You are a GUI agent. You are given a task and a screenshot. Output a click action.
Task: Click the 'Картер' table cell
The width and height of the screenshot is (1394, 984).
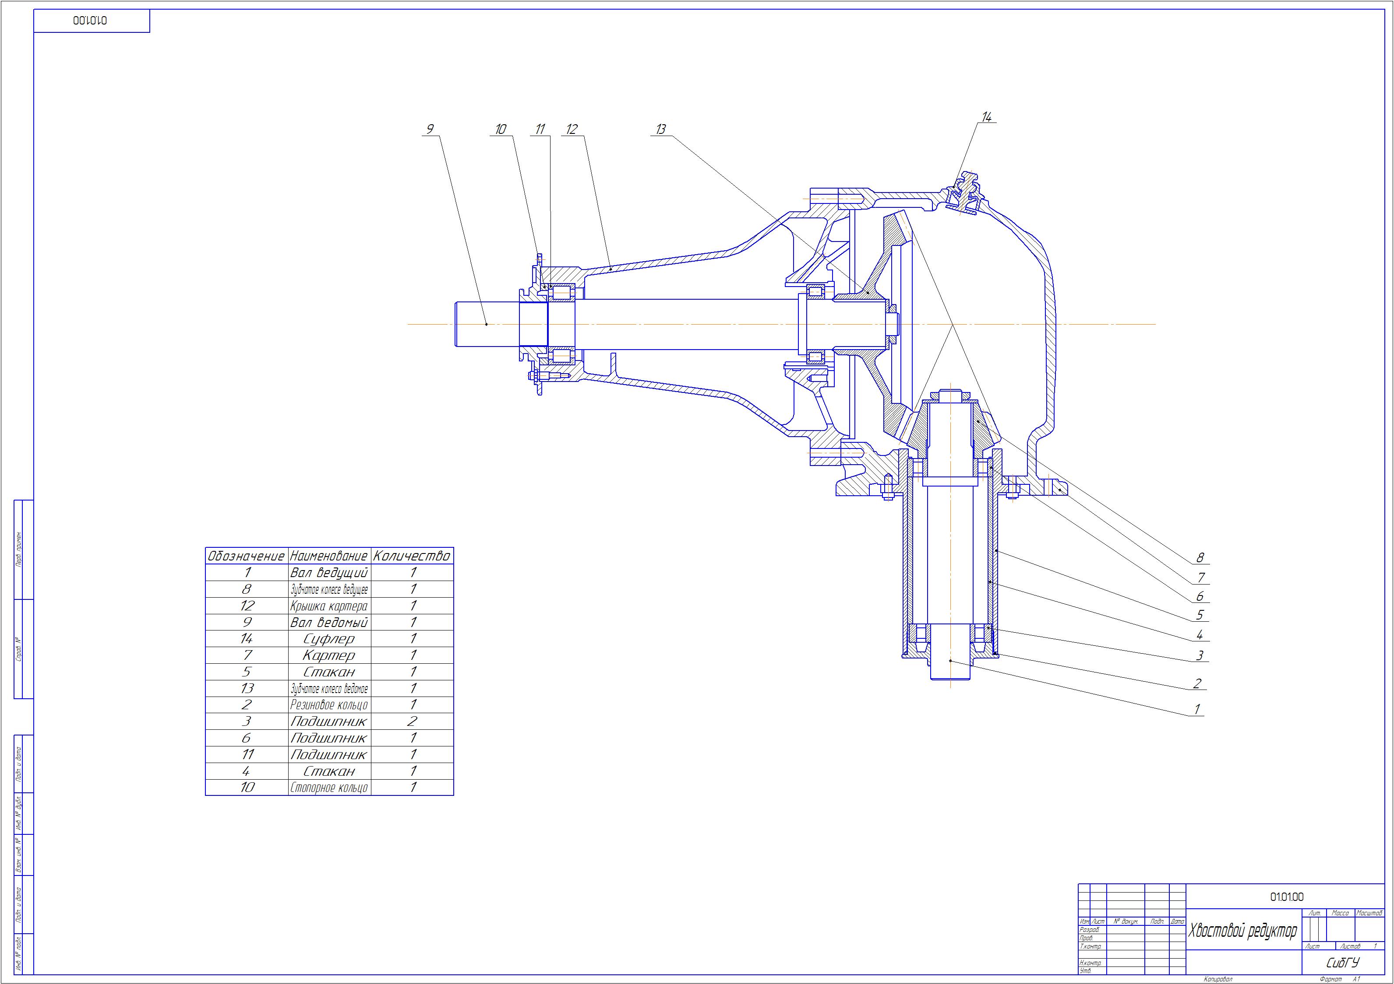pos(329,655)
